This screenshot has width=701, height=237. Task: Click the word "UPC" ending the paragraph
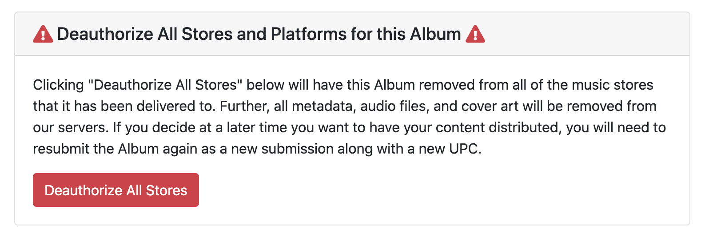465,149
